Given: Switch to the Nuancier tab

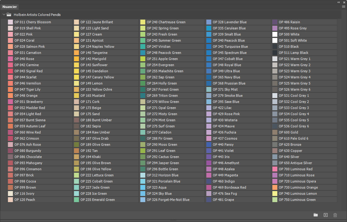Looking at the screenshot, I should 10,6.
